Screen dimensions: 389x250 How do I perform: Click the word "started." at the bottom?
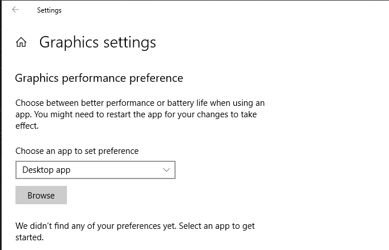click(x=29, y=237)
